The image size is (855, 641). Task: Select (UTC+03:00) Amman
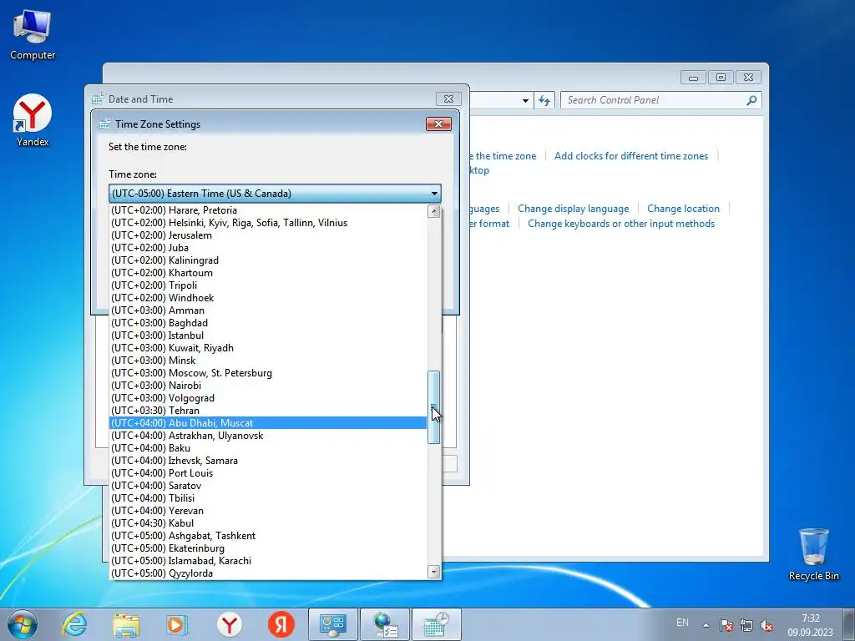point(268,310)
